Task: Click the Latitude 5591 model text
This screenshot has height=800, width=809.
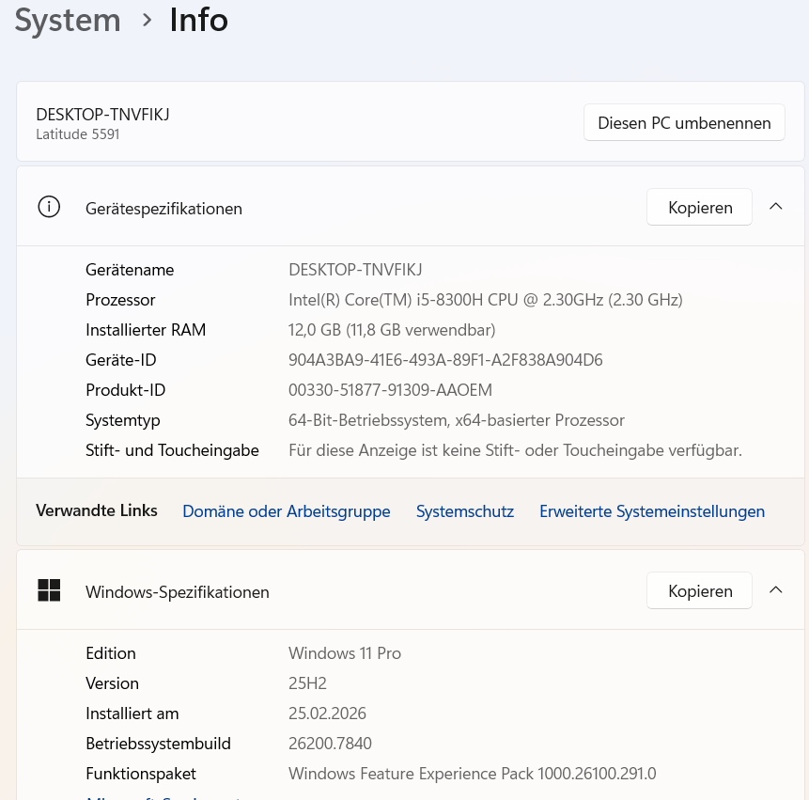Action: (77, 134)
